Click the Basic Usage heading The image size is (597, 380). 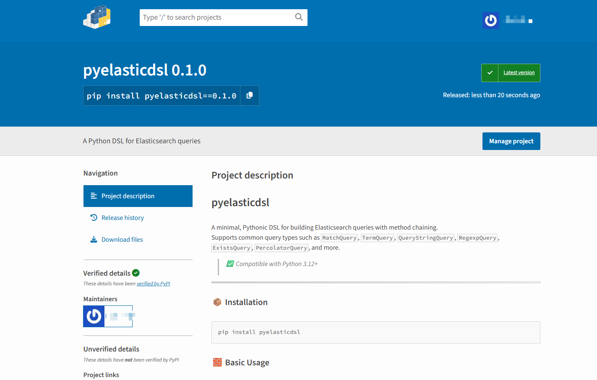pos(247,362)
